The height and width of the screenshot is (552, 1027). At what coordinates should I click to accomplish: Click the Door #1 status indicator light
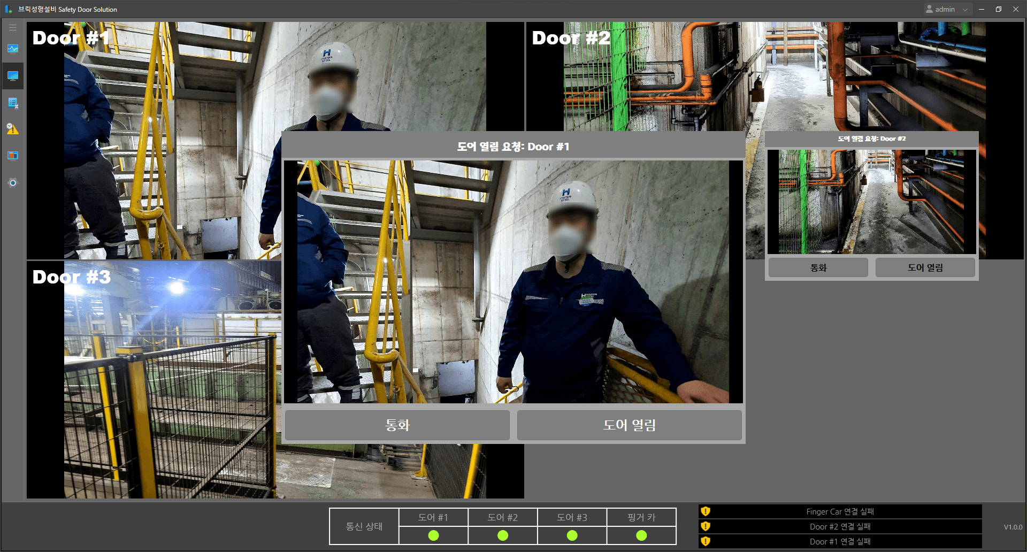[433, 535]
